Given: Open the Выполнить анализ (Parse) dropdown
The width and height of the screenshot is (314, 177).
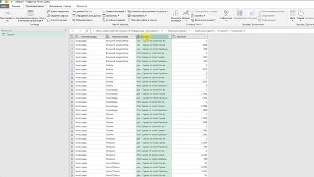Looking at the screenshot, I should coord(204,20).
